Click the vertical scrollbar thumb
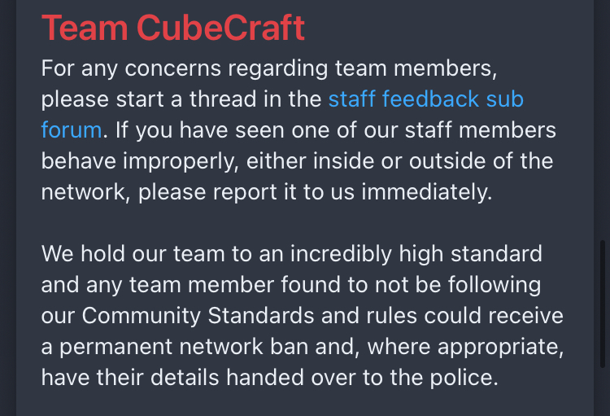This screenshot has height=416, width=610. point(603,304)
